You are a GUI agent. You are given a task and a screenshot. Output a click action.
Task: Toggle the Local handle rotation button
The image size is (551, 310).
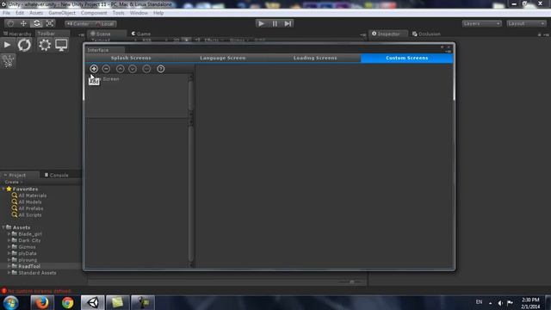[x=105, y=24]
